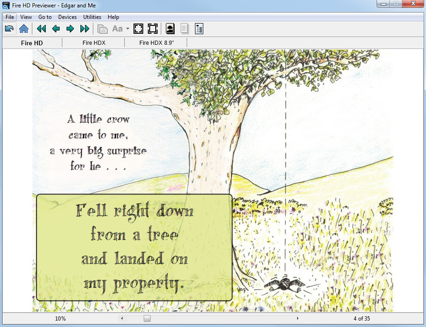Switch to the Fire HDX tab
The image size is (426, 327).
(x=94, y=42)
